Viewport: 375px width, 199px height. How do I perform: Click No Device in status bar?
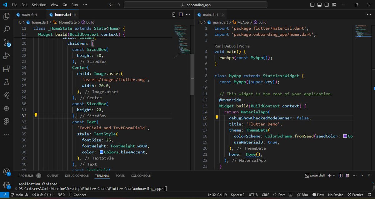point(336,195)
